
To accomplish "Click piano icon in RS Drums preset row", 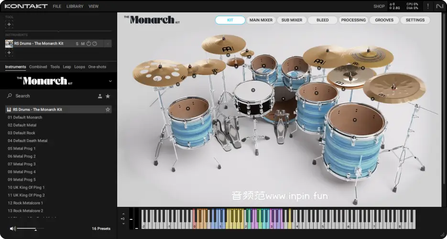I will (x=9, y=109).
